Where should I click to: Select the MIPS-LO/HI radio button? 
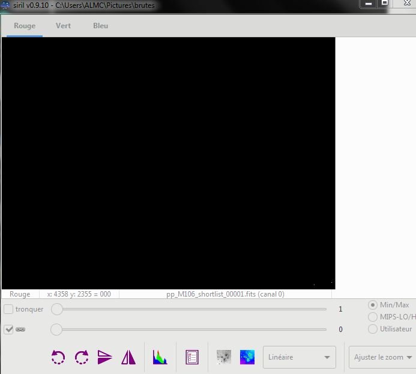coord(373,317)
